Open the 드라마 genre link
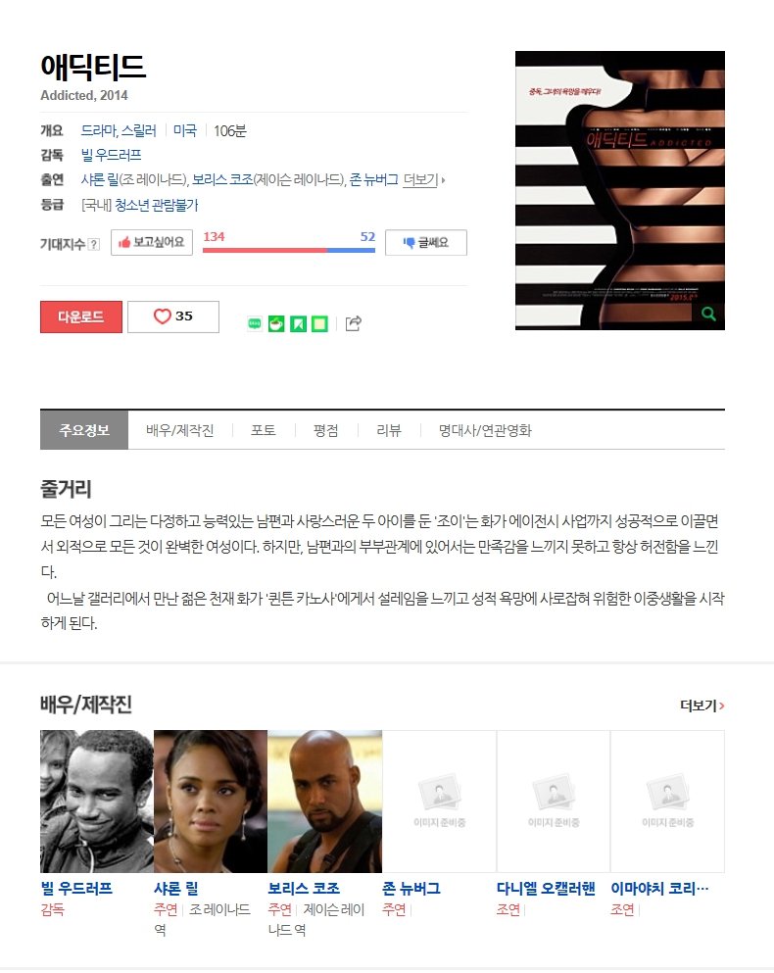 point(98,131)
